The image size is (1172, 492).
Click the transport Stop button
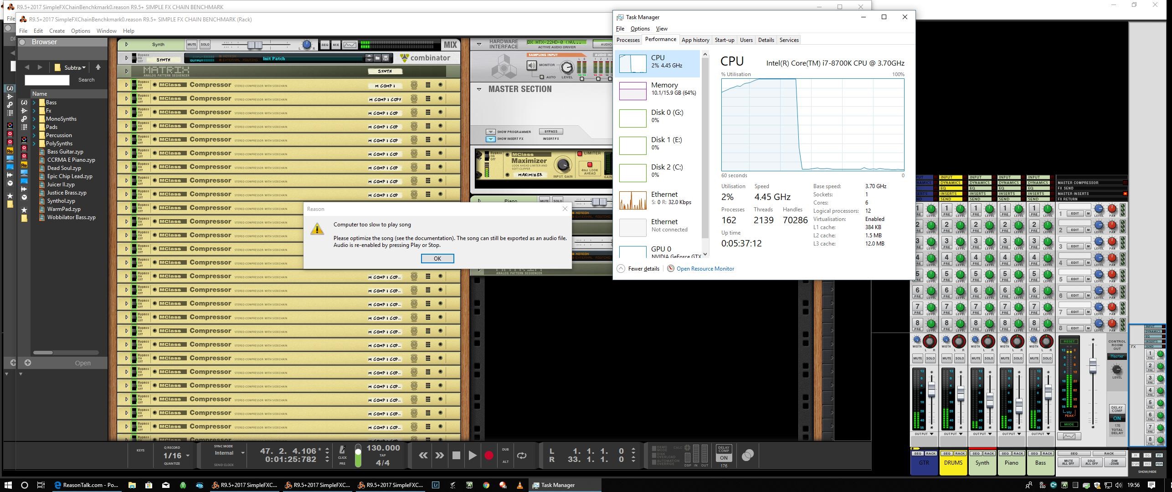pyautogui.click(x=456, y=455)
